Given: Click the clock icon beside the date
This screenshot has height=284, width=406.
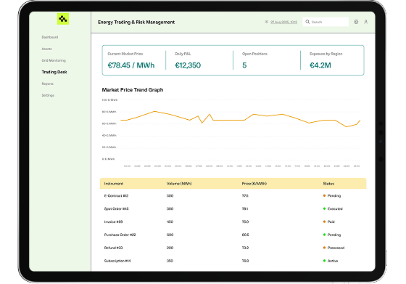Looking at the screenshot, I should [x=267, y=22].
